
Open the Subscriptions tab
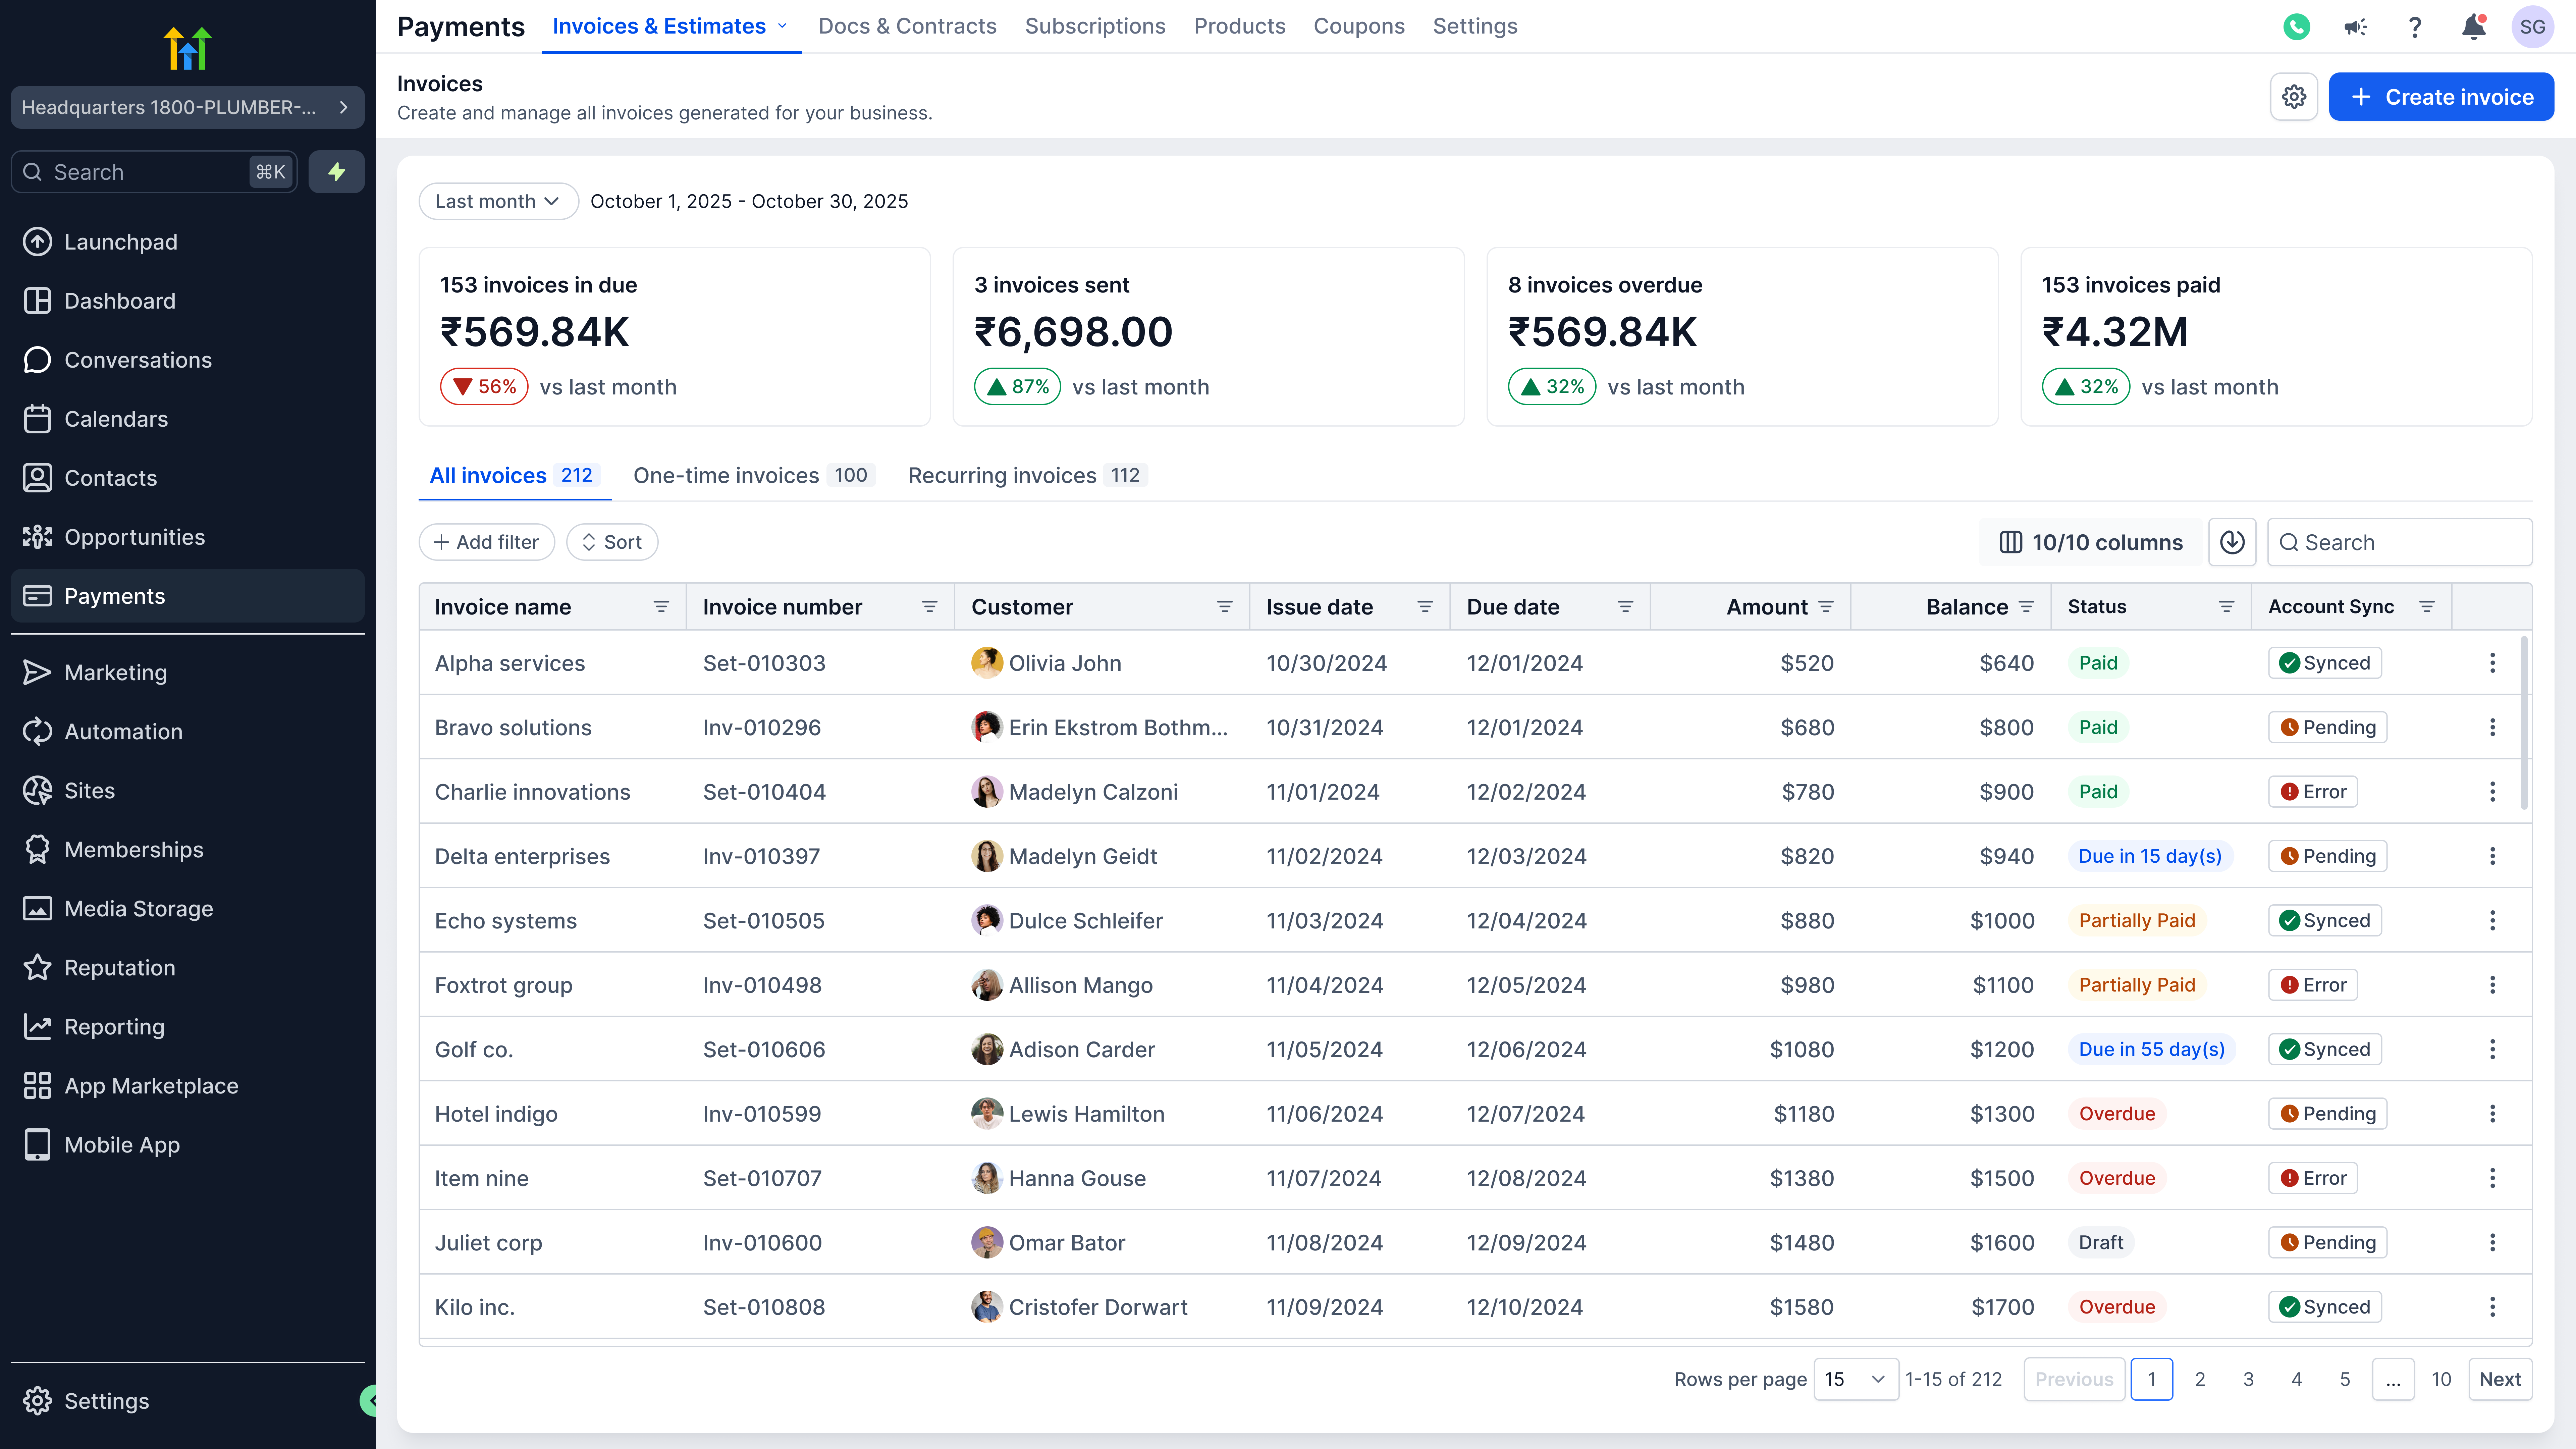[x=1095, y=27]
